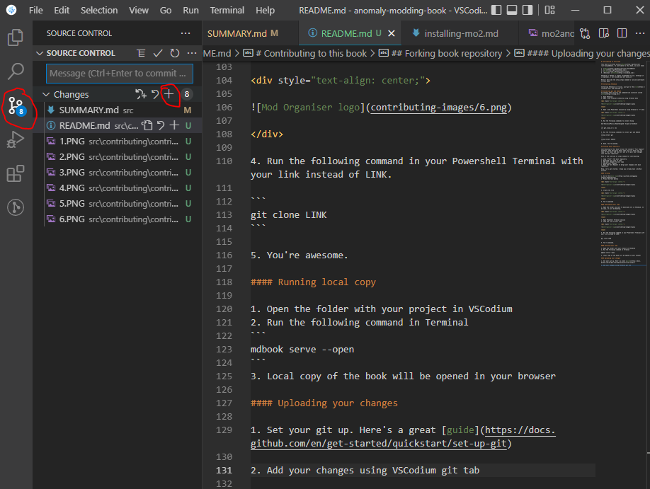Open the Run menu
This screenshot has width=650, height=489.
pyautogui.click(x=190, y=10)
